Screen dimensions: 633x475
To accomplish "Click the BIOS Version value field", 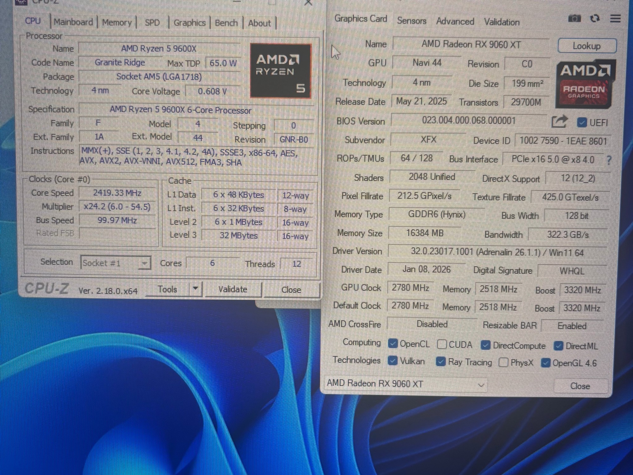I will click(x=469, y=121).
